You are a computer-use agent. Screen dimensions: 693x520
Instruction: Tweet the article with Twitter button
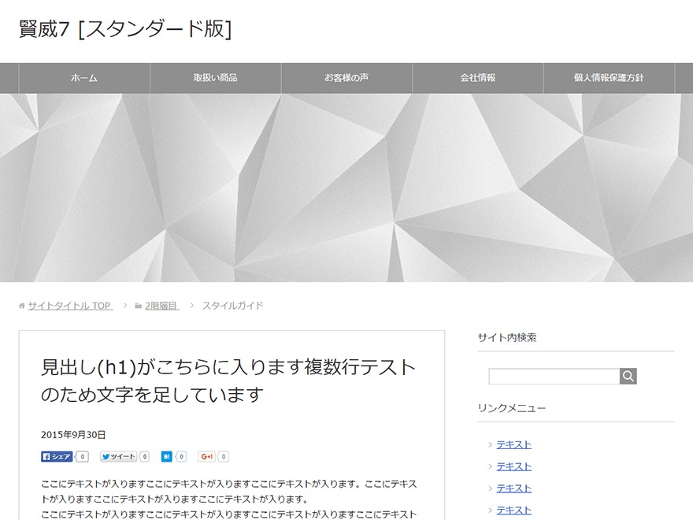(x=118, y=457)
